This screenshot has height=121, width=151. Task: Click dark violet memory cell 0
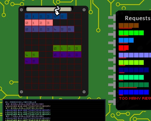(57, 55)
